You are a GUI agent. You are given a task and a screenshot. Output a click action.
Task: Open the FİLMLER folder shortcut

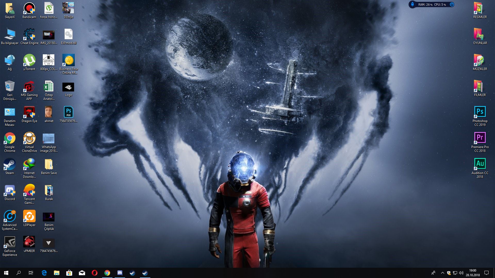(x=480, y=88)
